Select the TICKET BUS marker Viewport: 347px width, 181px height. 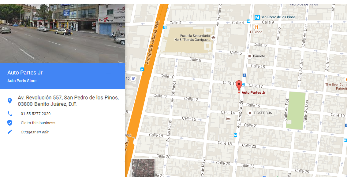[250, 113]
